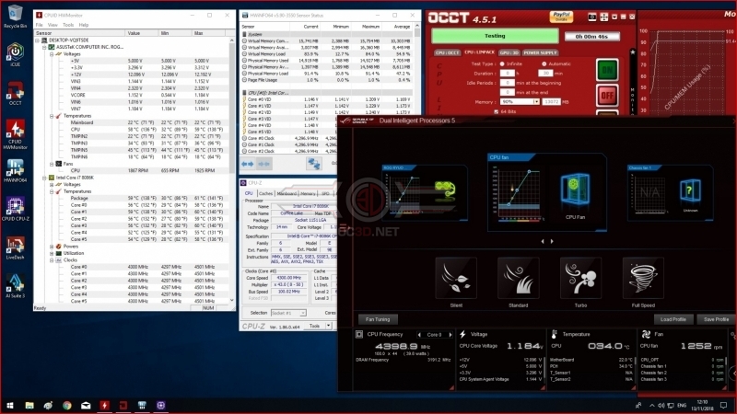
Task: Open the CPU-Z Tools dropdown arrow
Action: pyautogui.click(x=328, y=326)
